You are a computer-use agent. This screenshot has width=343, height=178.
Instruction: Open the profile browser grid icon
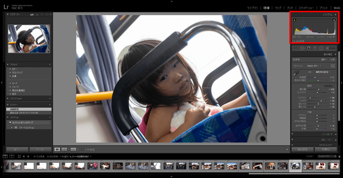pos(333,66)
